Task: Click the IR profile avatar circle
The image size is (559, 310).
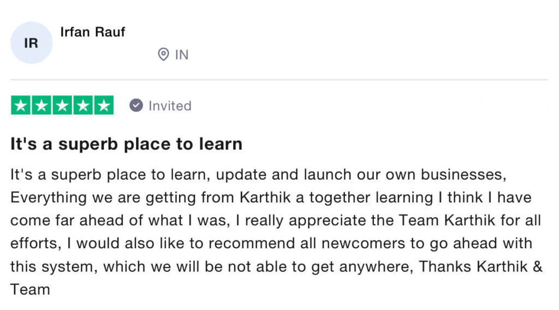Action: tap(31, 43)
